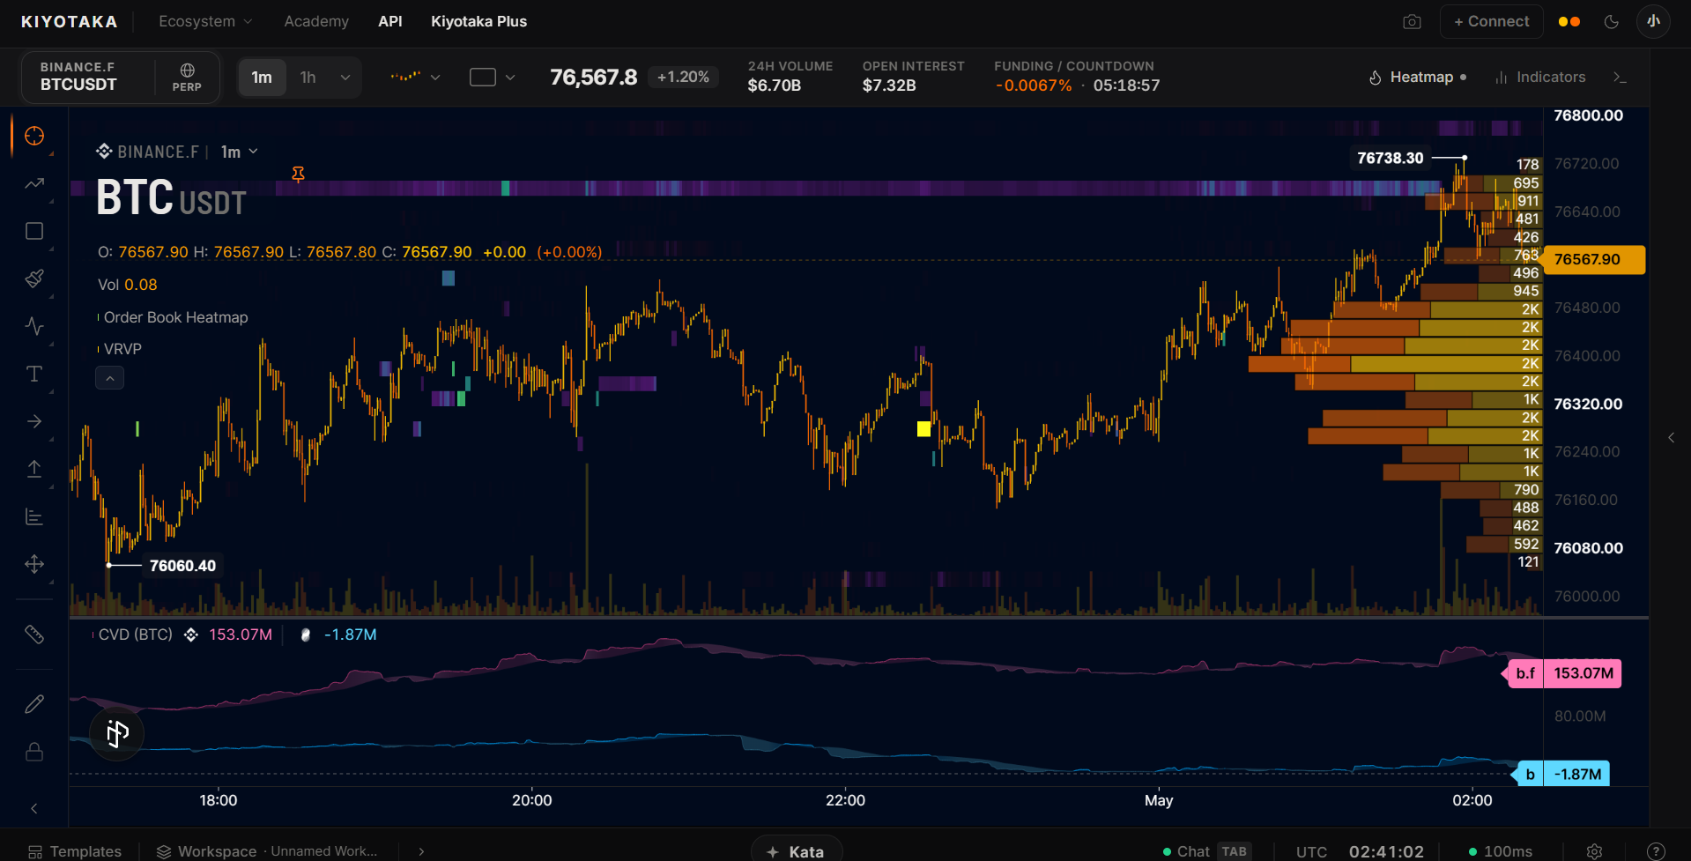Click the yellow and orange dots color theme

point(1569,22)
